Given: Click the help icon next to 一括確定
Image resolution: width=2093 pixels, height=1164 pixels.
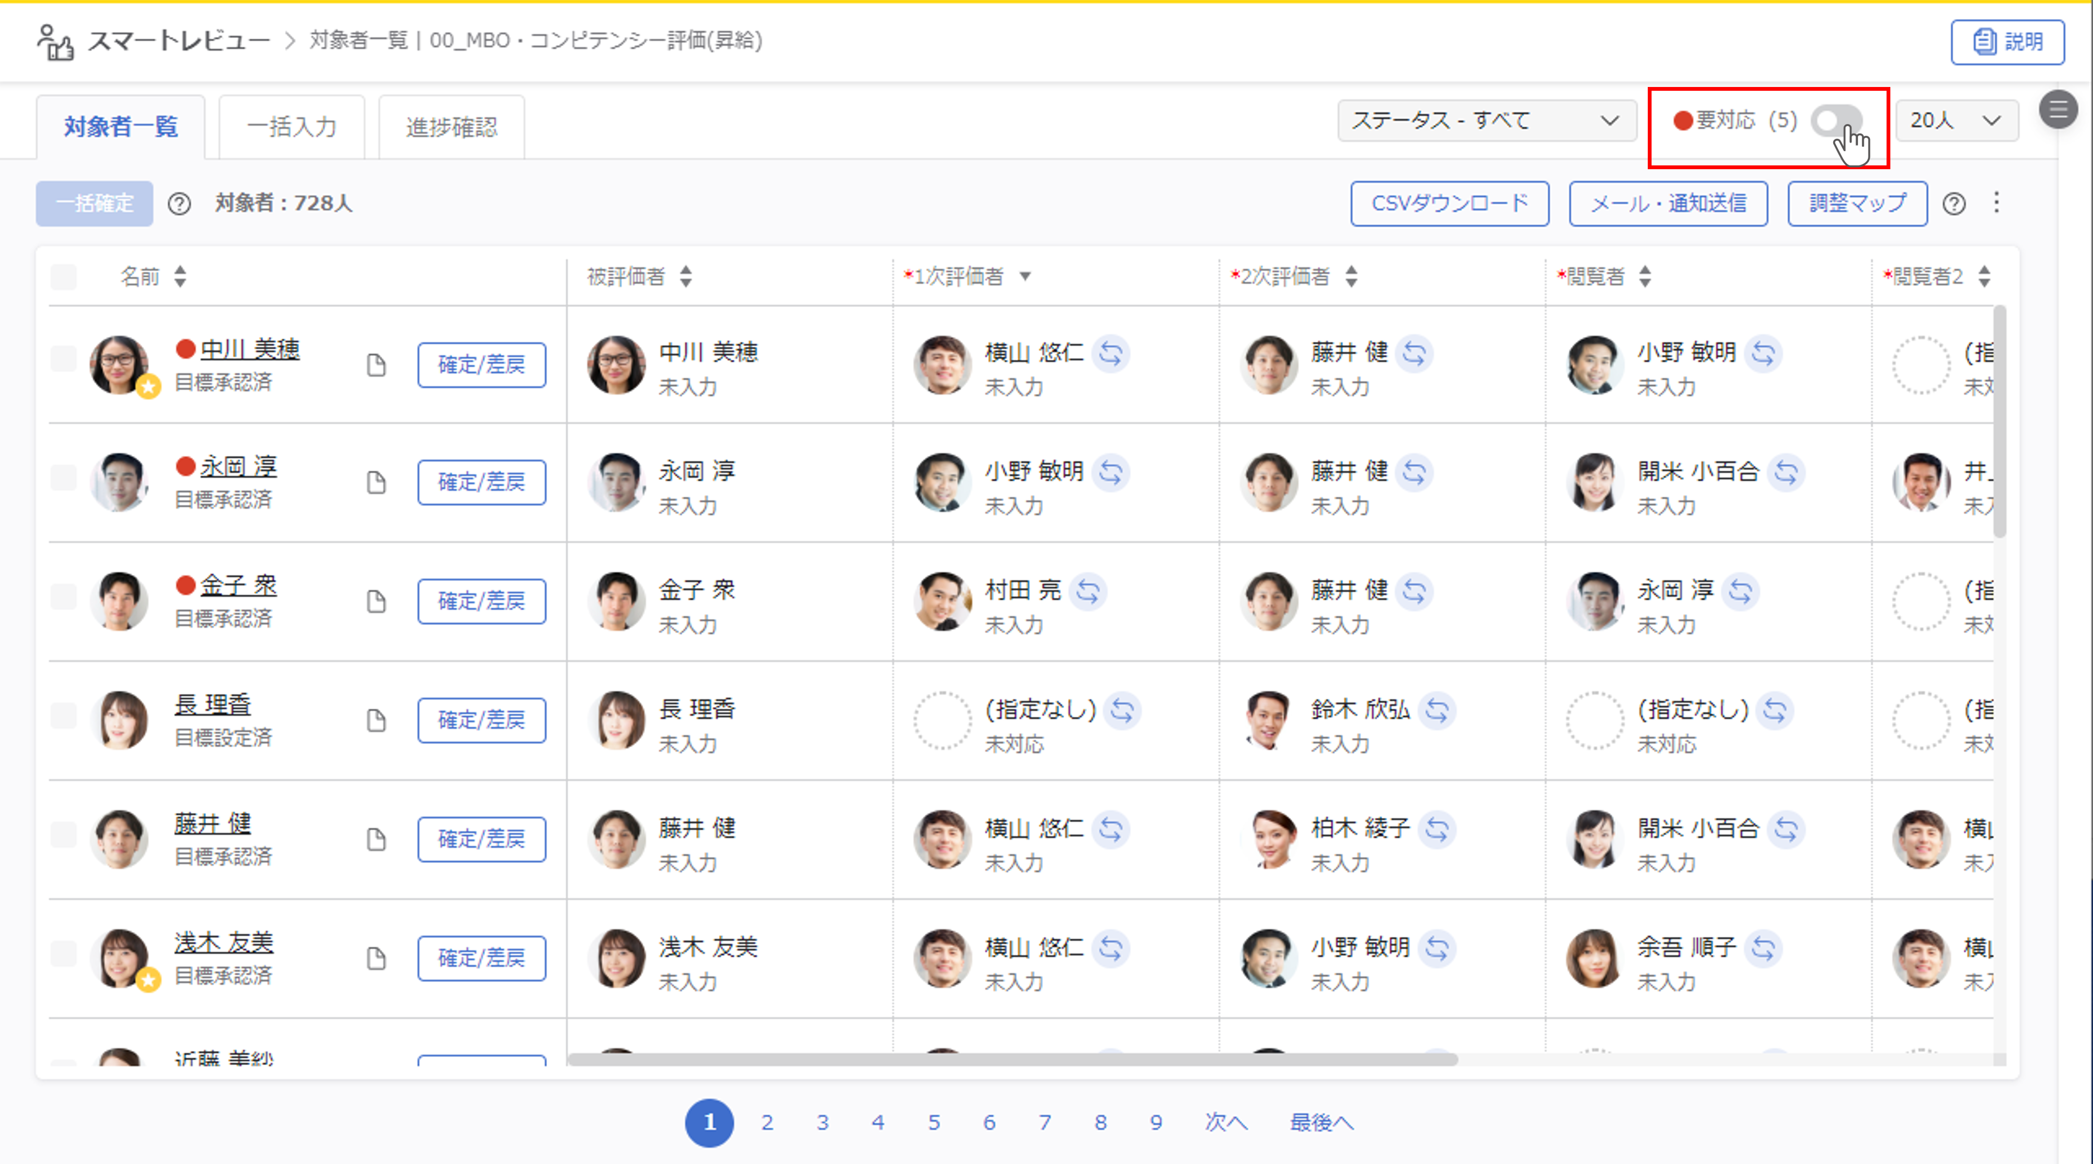Looking at the screenshot, I should coord(179,204).
